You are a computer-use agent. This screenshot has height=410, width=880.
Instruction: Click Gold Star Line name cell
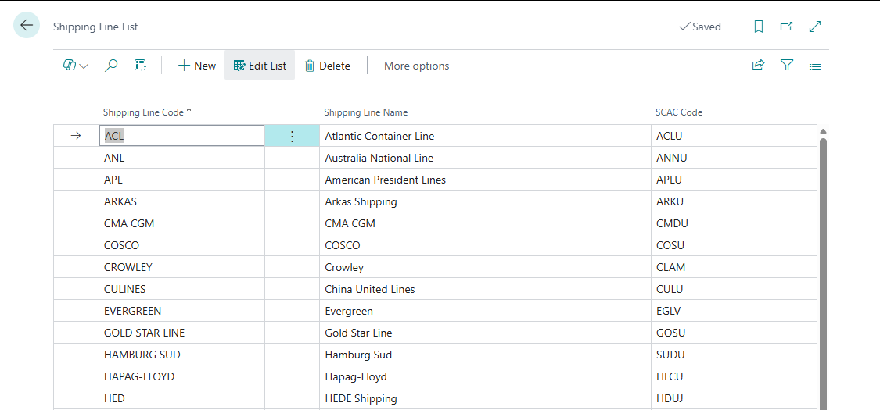[486, 333]
